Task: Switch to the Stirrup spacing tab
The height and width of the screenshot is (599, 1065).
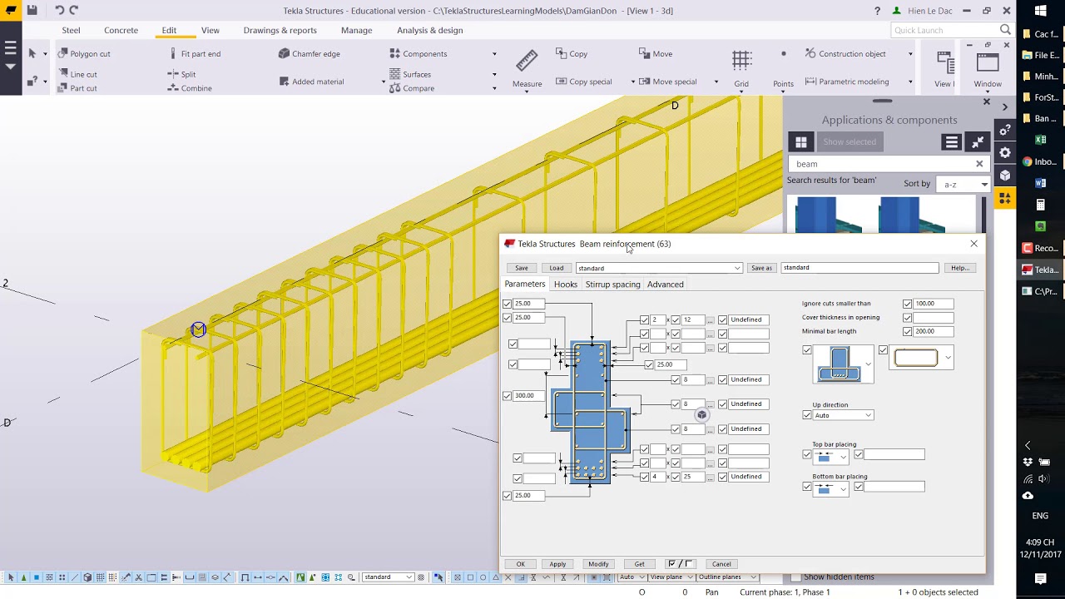Action: 612,285
